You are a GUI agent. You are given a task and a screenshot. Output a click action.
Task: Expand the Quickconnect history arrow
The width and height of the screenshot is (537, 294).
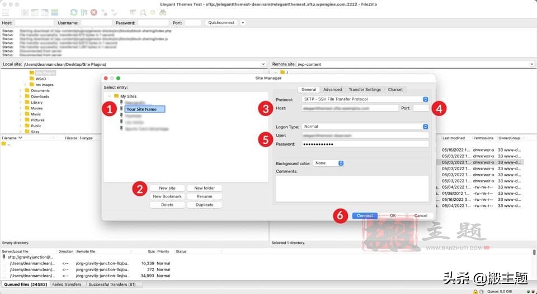[x=243, y=23]
